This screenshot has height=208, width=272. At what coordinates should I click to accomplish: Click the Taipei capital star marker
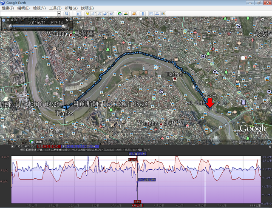175,79
